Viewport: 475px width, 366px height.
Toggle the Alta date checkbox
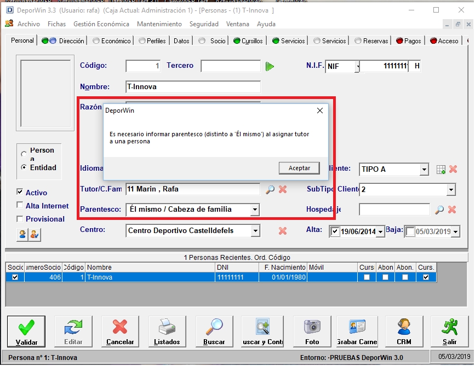(335, 232)
